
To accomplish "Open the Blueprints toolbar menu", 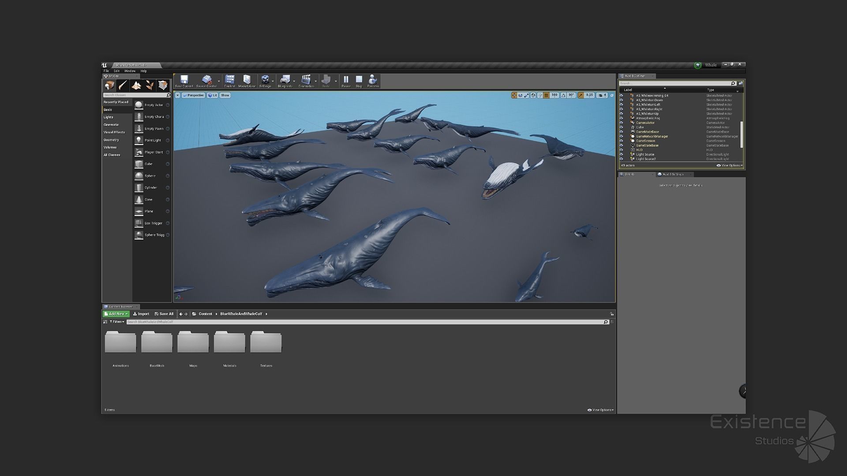I will [285, 81].
